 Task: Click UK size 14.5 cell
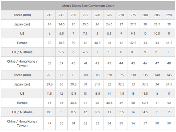coord(145,112)
